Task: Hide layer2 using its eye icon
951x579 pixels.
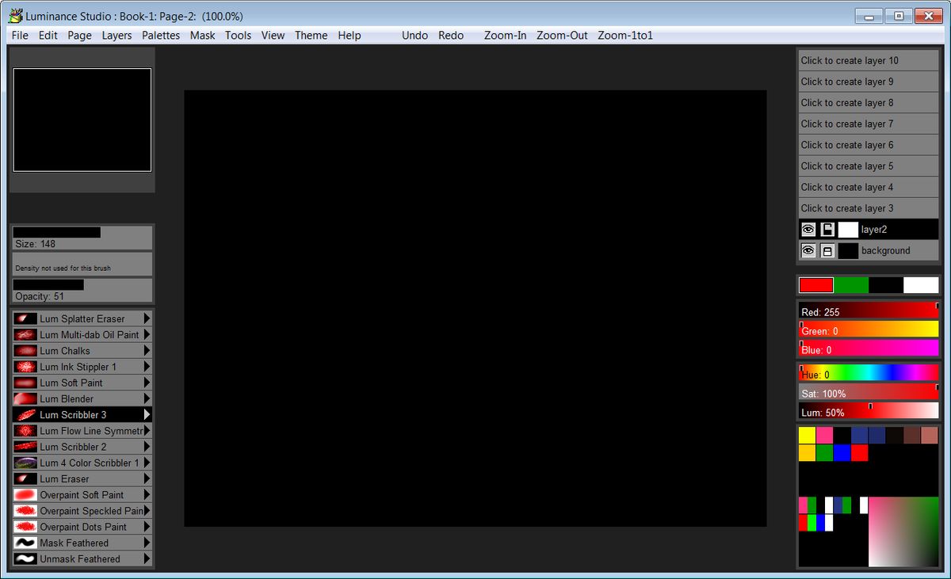Action: [808, 230]
